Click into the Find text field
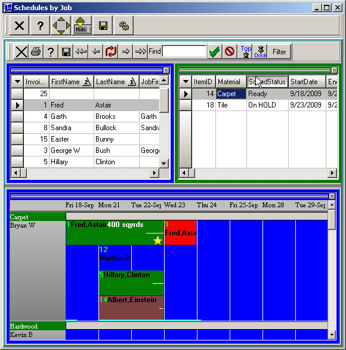This screenshot has width=346, height=350. (184, 51)
